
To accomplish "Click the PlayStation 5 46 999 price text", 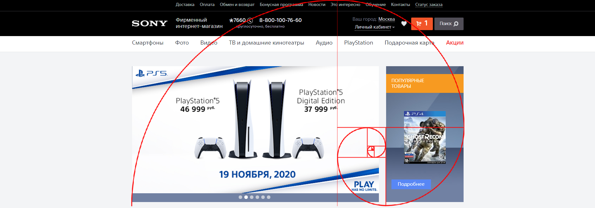I will (x=198, y=105).
